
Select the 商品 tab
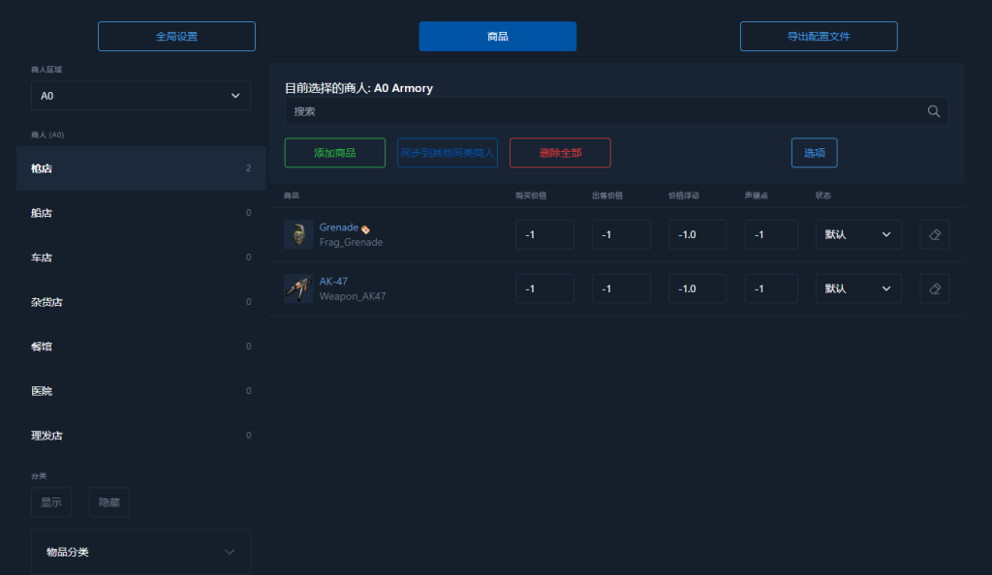click(497, 37)
